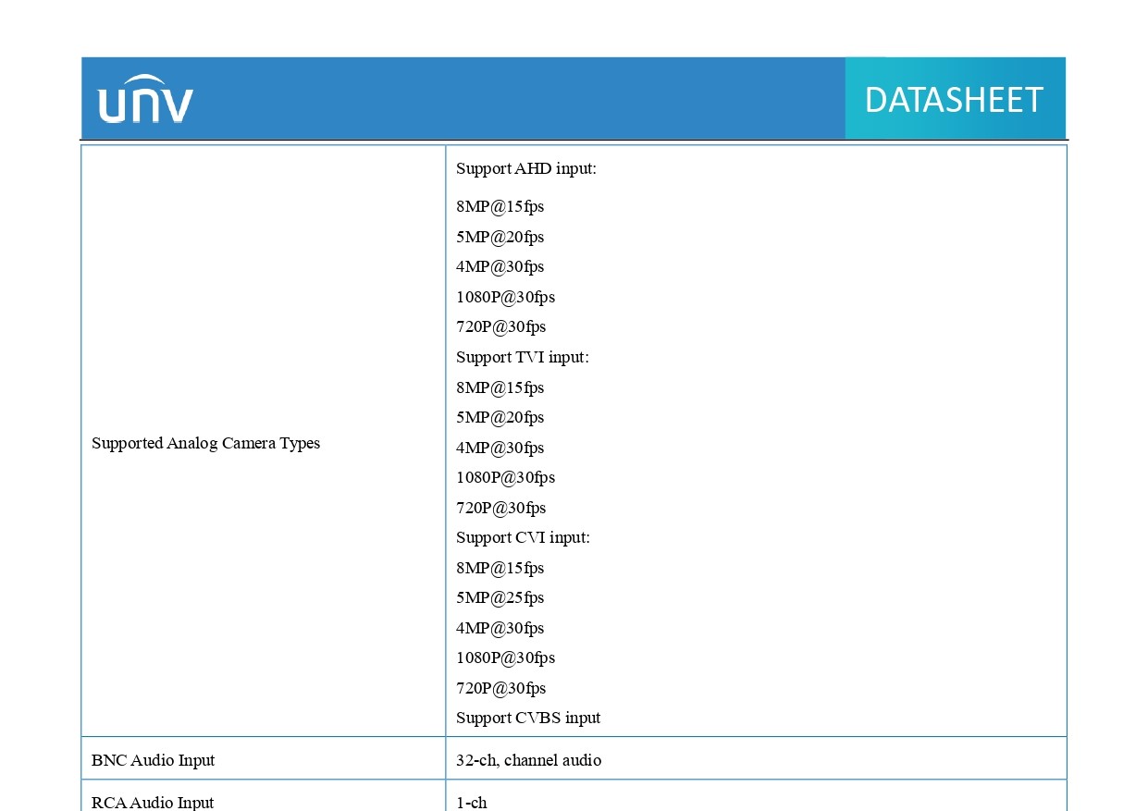Select 4MP@30fps under Support TVI input
This screenshot has width=1148, height=811.
tap(500, 448)
